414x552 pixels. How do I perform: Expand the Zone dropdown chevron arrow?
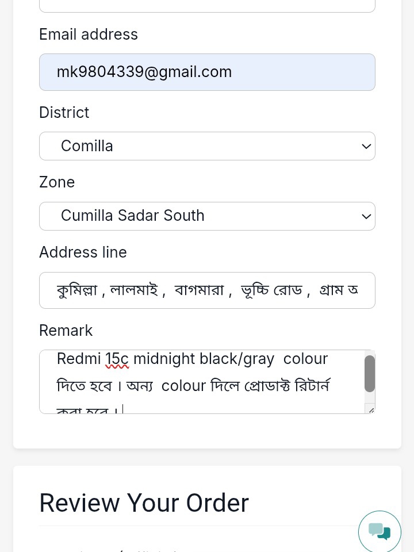click(366, 217)
